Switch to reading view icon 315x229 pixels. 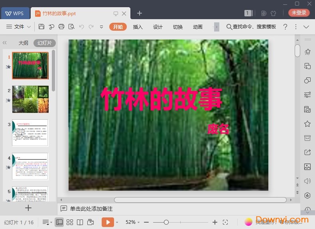click(x=80, y=222)
